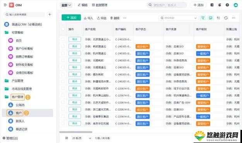Click 跟进 button in 浙江晨光文具 row

click(x=75, y=109)
